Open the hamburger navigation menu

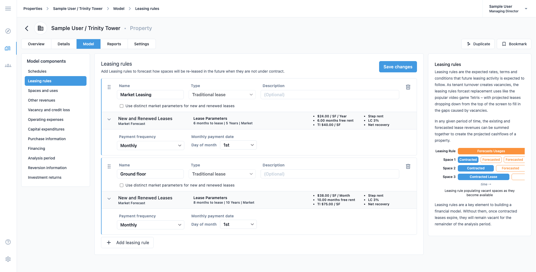click(8, 8)
